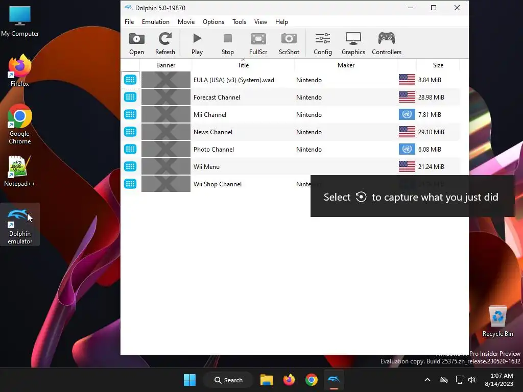Select the EULA (USA) (v3) (System).wad entry
The width and height of the screenshot is (523, 392).
[x=234, y=80]
